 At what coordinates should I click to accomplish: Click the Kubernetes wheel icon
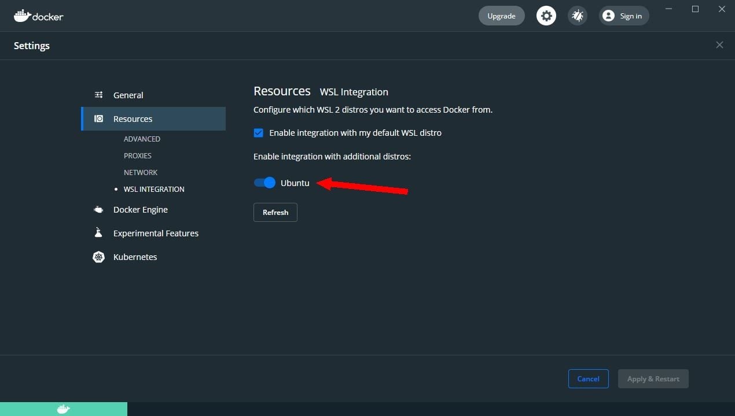99,257
